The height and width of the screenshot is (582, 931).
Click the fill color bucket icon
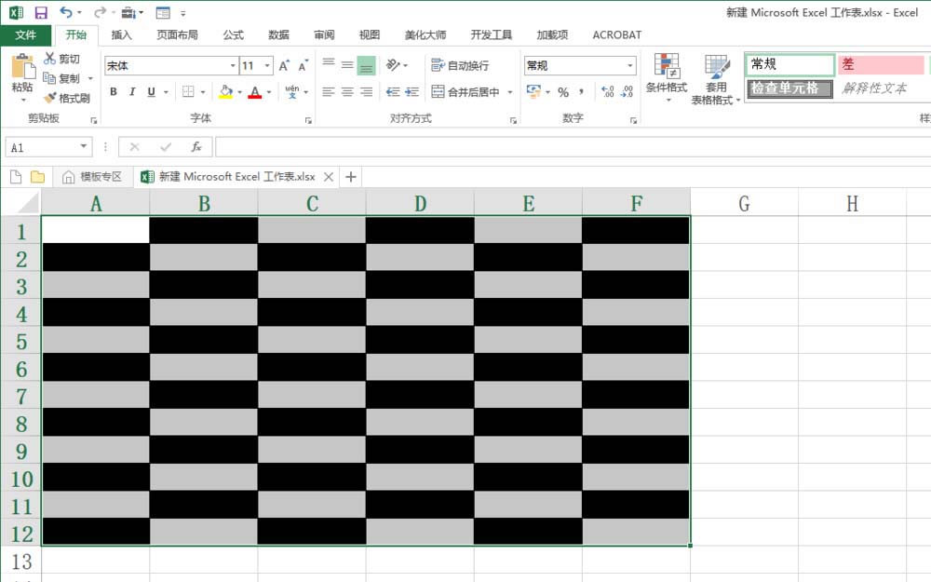coord(224,91)
